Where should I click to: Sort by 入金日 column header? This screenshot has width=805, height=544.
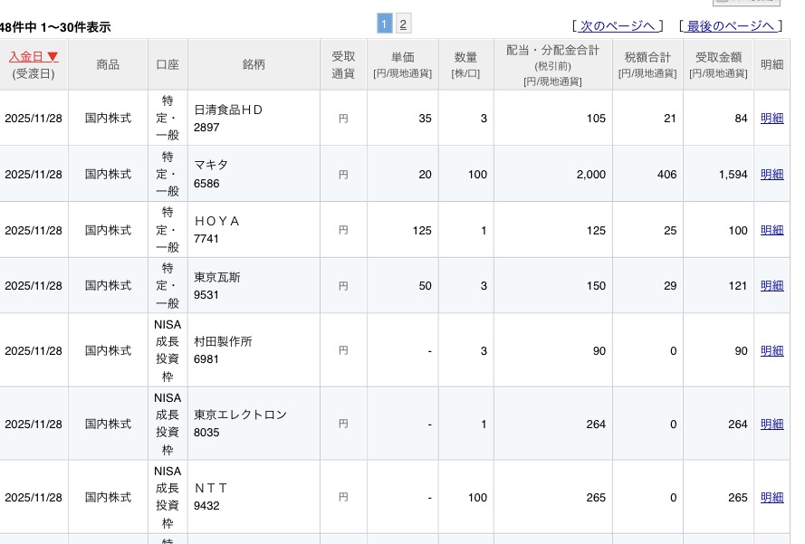(x=34, y=56)
